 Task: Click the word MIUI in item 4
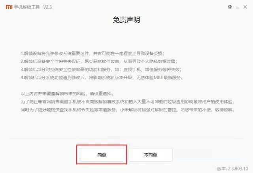(159, 78)
